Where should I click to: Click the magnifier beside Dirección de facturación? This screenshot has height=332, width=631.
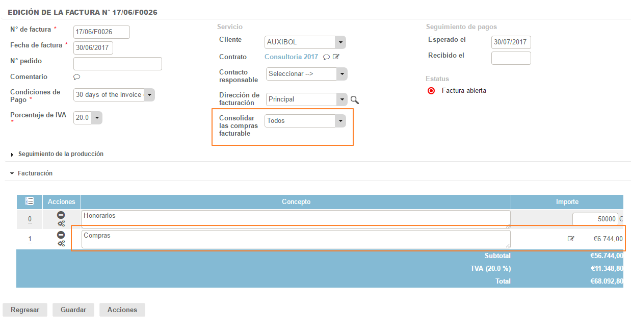point(355,100)
